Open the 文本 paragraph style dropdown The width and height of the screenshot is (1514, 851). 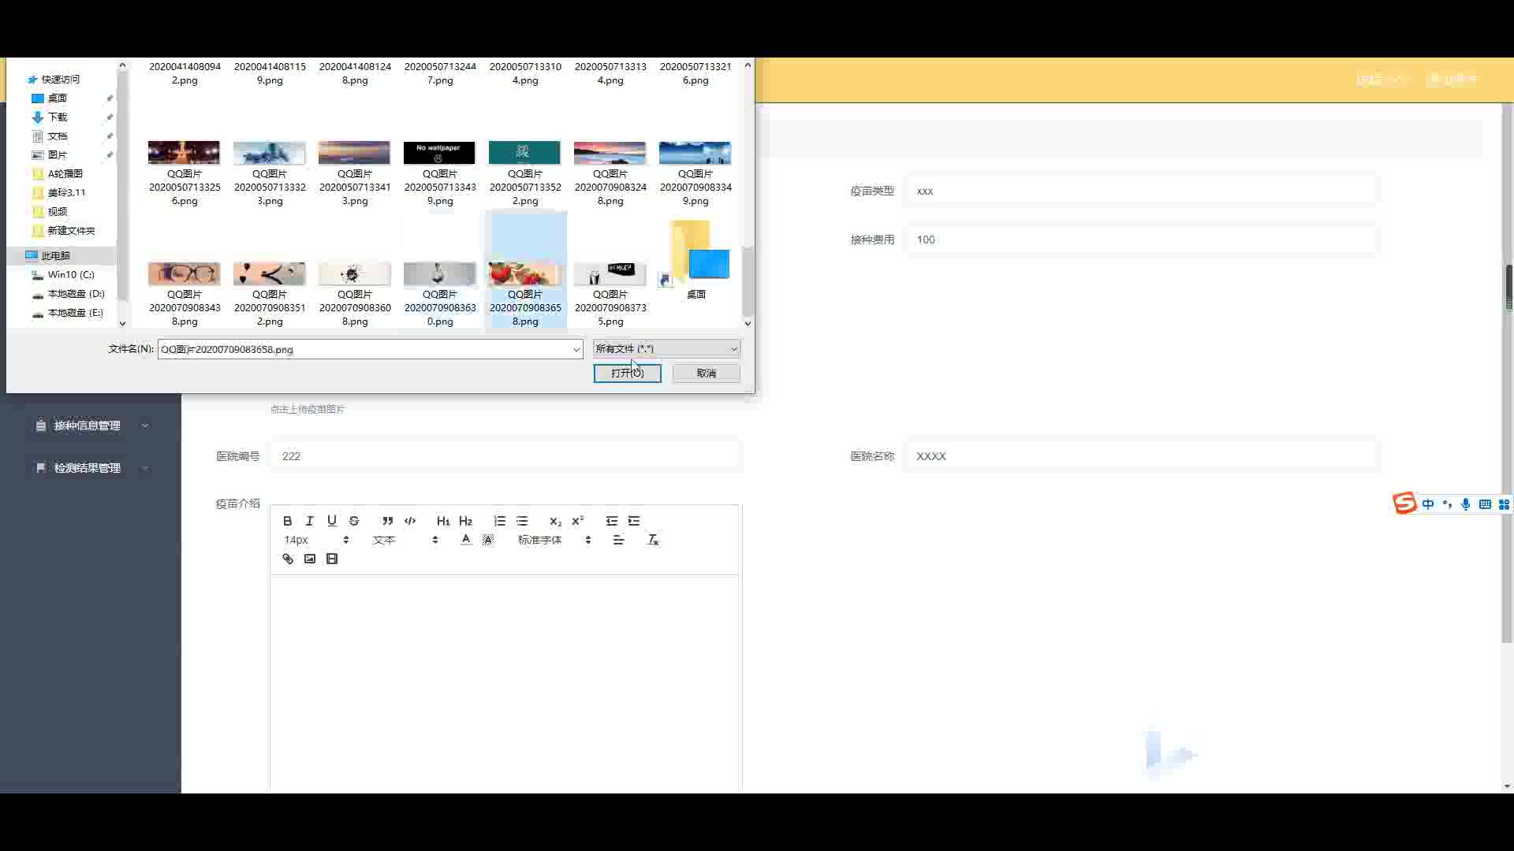coord(405,540)
